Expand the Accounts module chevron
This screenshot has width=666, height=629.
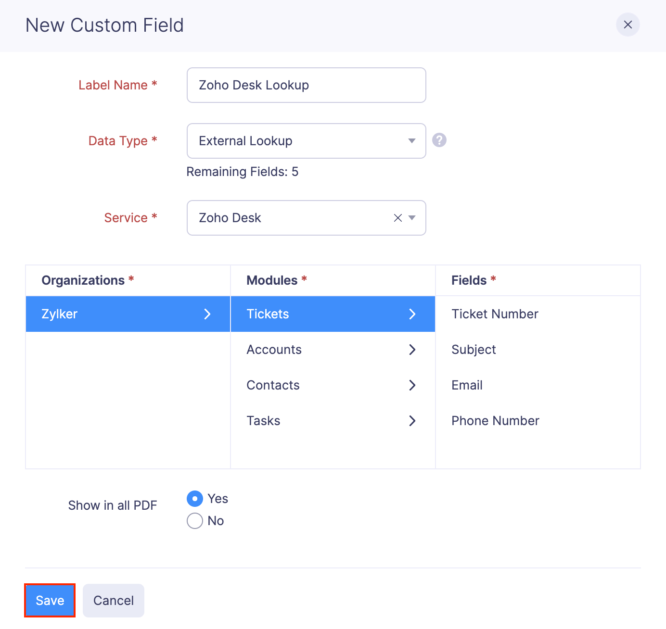[412, 350]
